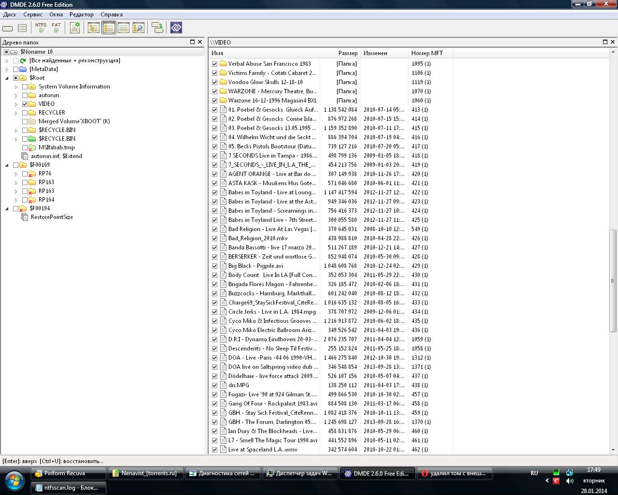The width and height of the screenshot is (618, 495).
Task: Open the tray network icon
Action: pyautogui.click(x=570, y=473)
